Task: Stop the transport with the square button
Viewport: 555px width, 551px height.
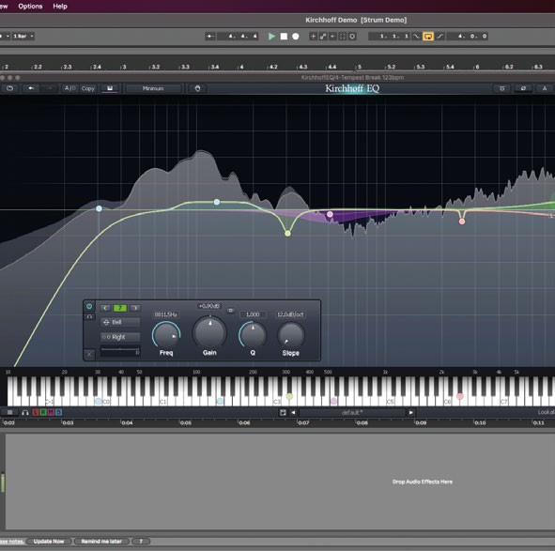Action: [x=284, y=36]
